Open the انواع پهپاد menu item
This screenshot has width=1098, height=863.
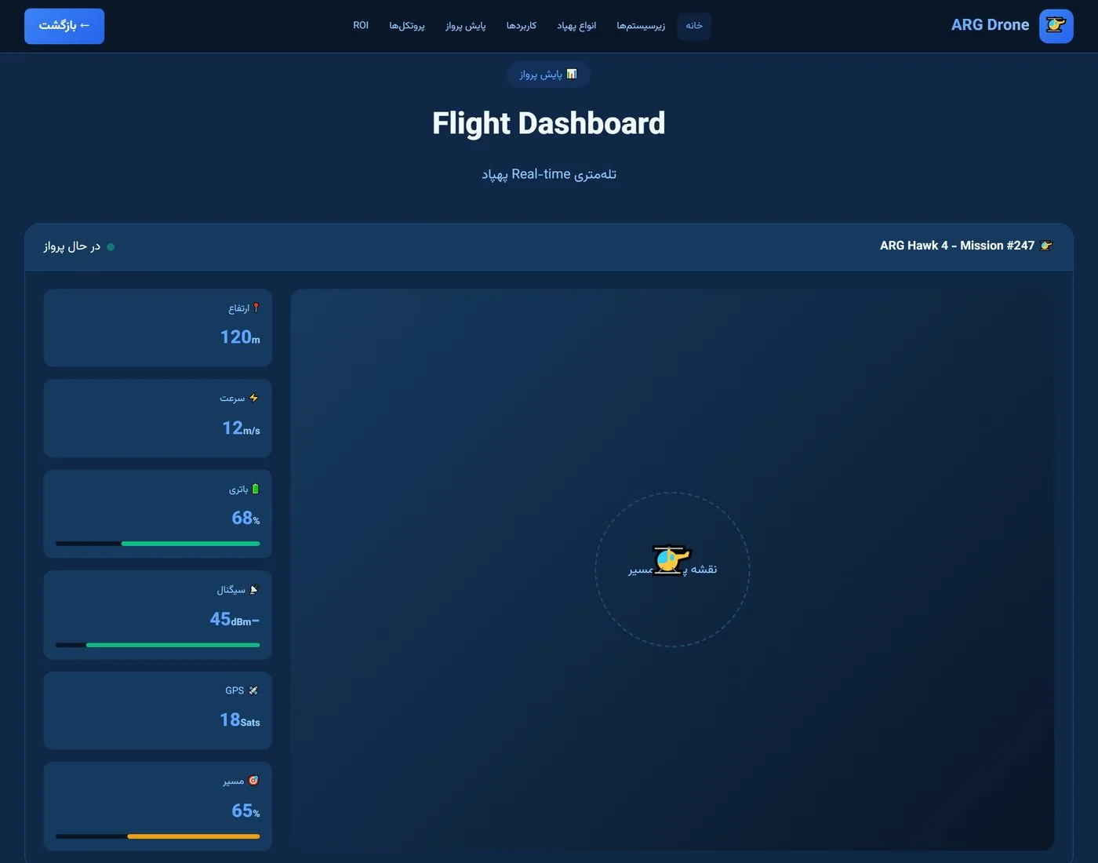coord(576,26)
